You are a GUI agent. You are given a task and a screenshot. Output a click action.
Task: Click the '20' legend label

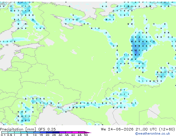[x=47, y=135]
